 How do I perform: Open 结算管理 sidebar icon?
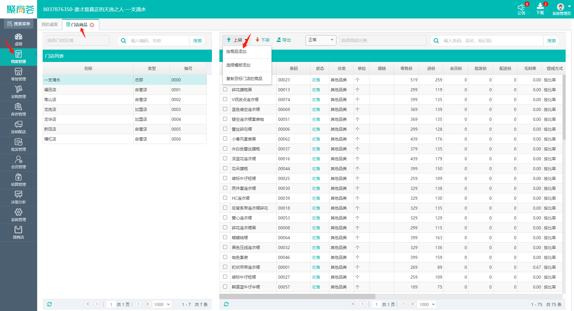(19, 180)
